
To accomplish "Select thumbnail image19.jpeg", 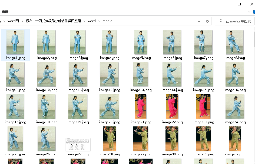I will pyautogui.click(x=78, y=106).
